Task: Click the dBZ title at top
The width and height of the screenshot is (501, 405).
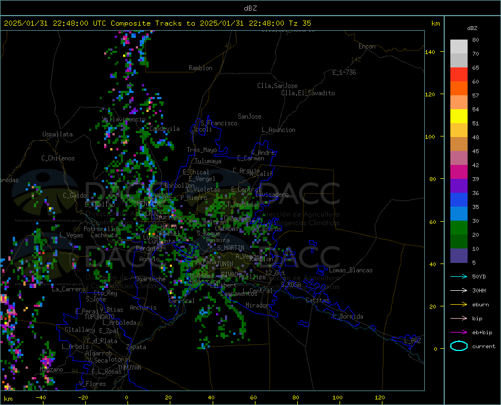Action: [250, 8]
